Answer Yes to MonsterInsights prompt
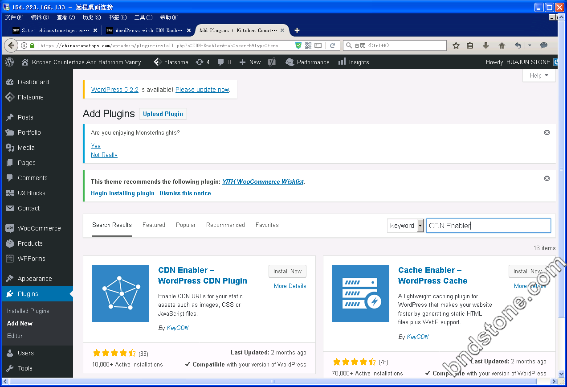Viewport: 567px width, 387px height. tap(96, 146)
